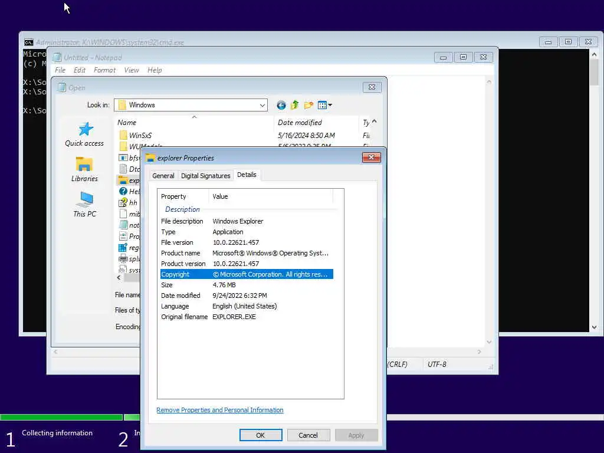The width and height of the screenshot is (604, 453).
Task: Click Cancel in explorer Properties dialog
Action: (308, 435)
